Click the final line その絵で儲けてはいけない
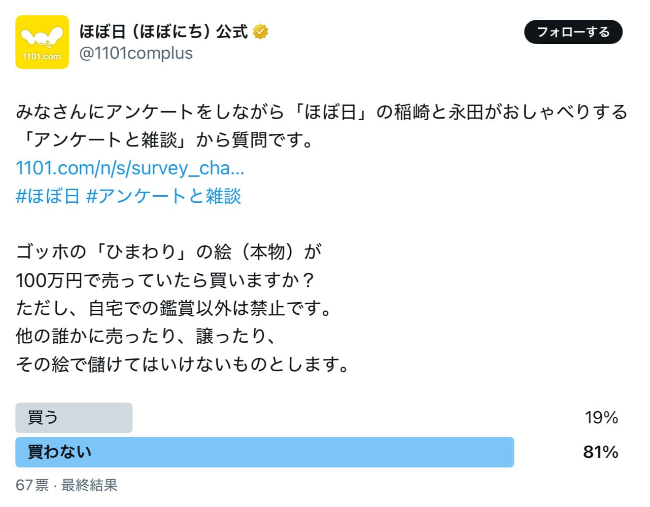Image resolution: width=650 pixels, height=507 pixels. click(x=183, y=364)
